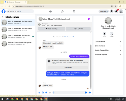This screenshot has width=126, height=101.
Task: Open the Notifications bell
Action: (116, 11)
